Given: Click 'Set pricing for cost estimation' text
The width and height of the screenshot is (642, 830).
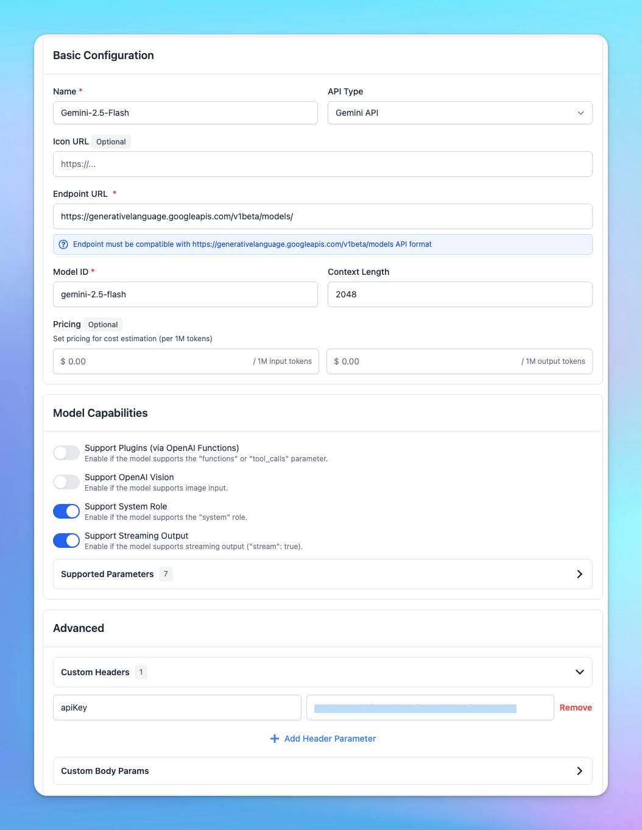Looking at the screenshot, I should [x=133, y=339].
